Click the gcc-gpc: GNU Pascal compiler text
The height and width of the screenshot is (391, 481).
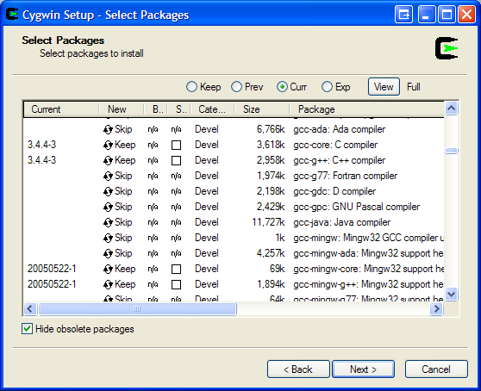click(x=357, y=207)
